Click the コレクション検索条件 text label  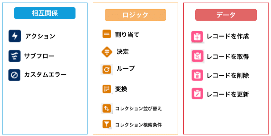click(138, 125)
